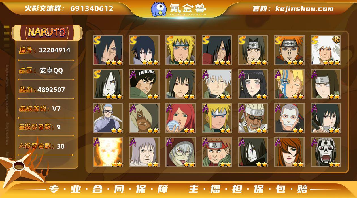Select the Might Guy portrait in green
357x198 pixels.
[x=144, y=84]
